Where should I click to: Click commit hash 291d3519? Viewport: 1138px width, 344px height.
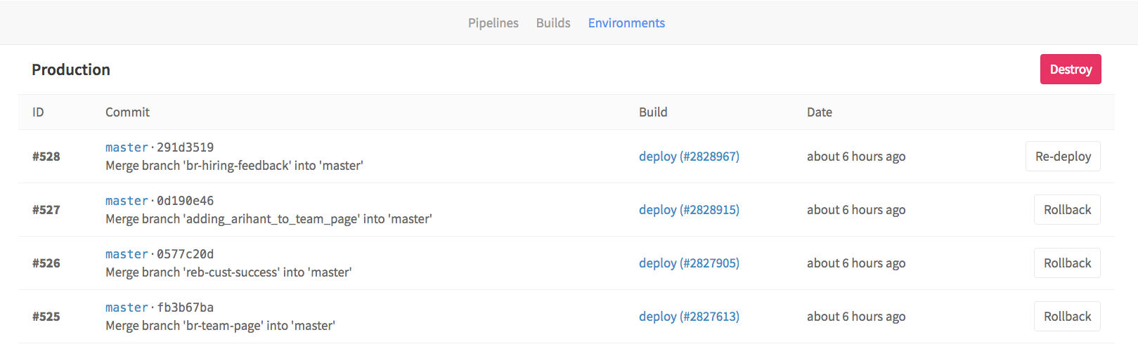[185, 147]
